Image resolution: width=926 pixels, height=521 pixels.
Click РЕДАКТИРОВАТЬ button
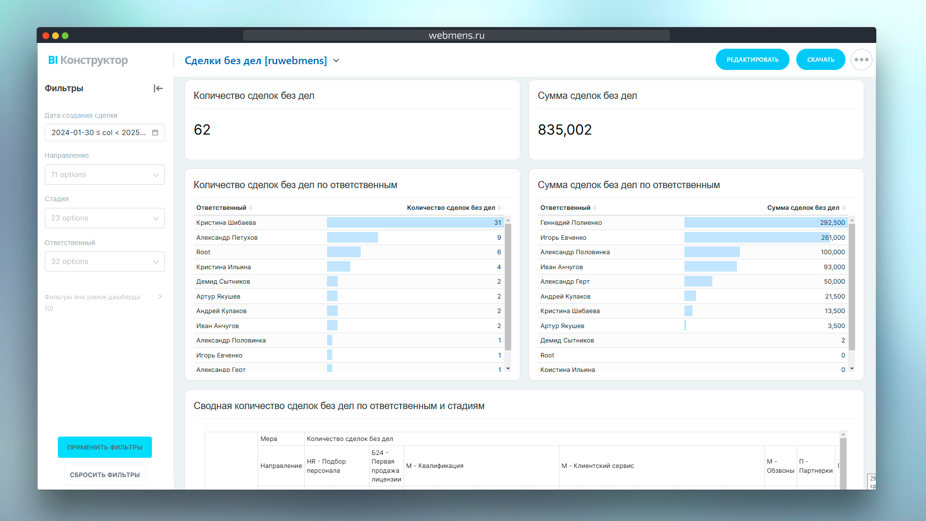[x=752, y=60]
